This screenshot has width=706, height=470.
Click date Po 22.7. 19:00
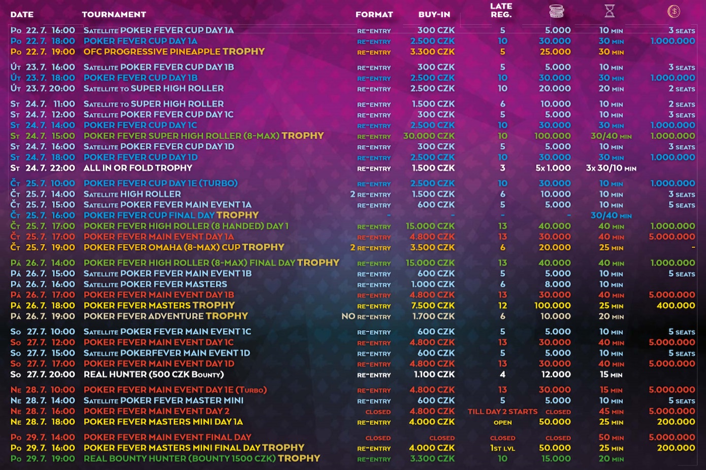click(43, 52)
